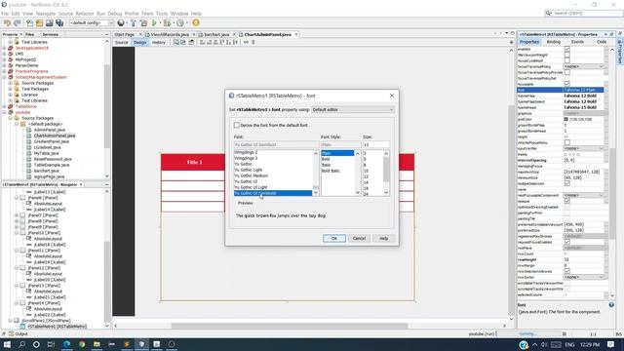The width and height of the screenshot is (624, 351).
Task: Toggle the rowSelectionAllowed checkbox
Action: point(567,271)
